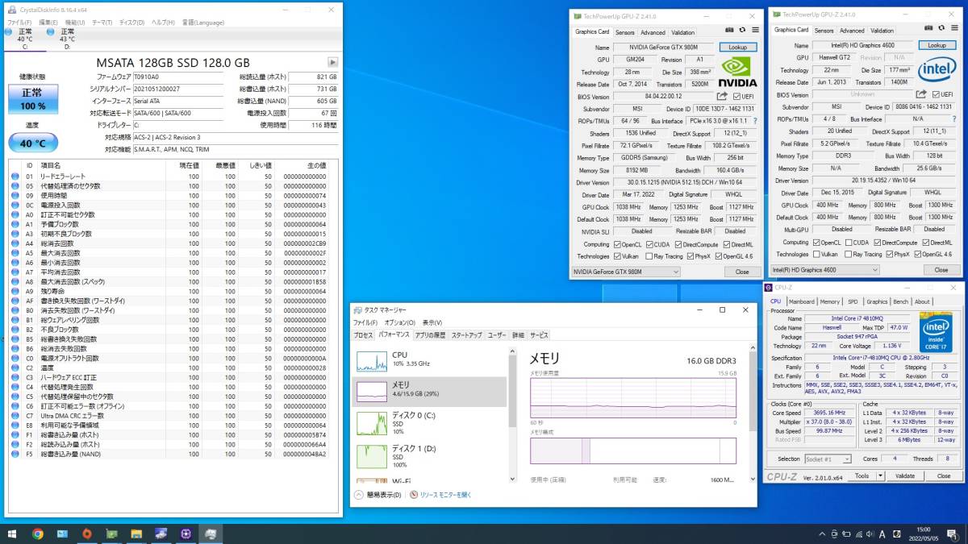Viewport: 968px width, 544px height.
Task: Switch to Sensors tab in Intel GPU-Z
Action: coord(824,31)
